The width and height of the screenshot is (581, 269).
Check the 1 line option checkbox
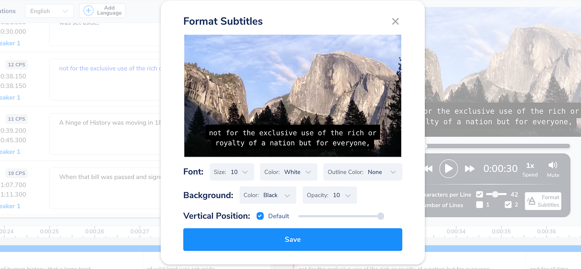[479, 205]
